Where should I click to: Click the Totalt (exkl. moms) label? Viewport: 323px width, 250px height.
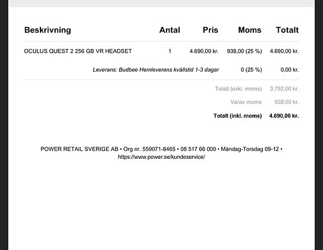[238, 89]
